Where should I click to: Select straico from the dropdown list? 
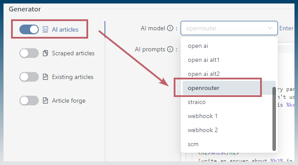227,102
